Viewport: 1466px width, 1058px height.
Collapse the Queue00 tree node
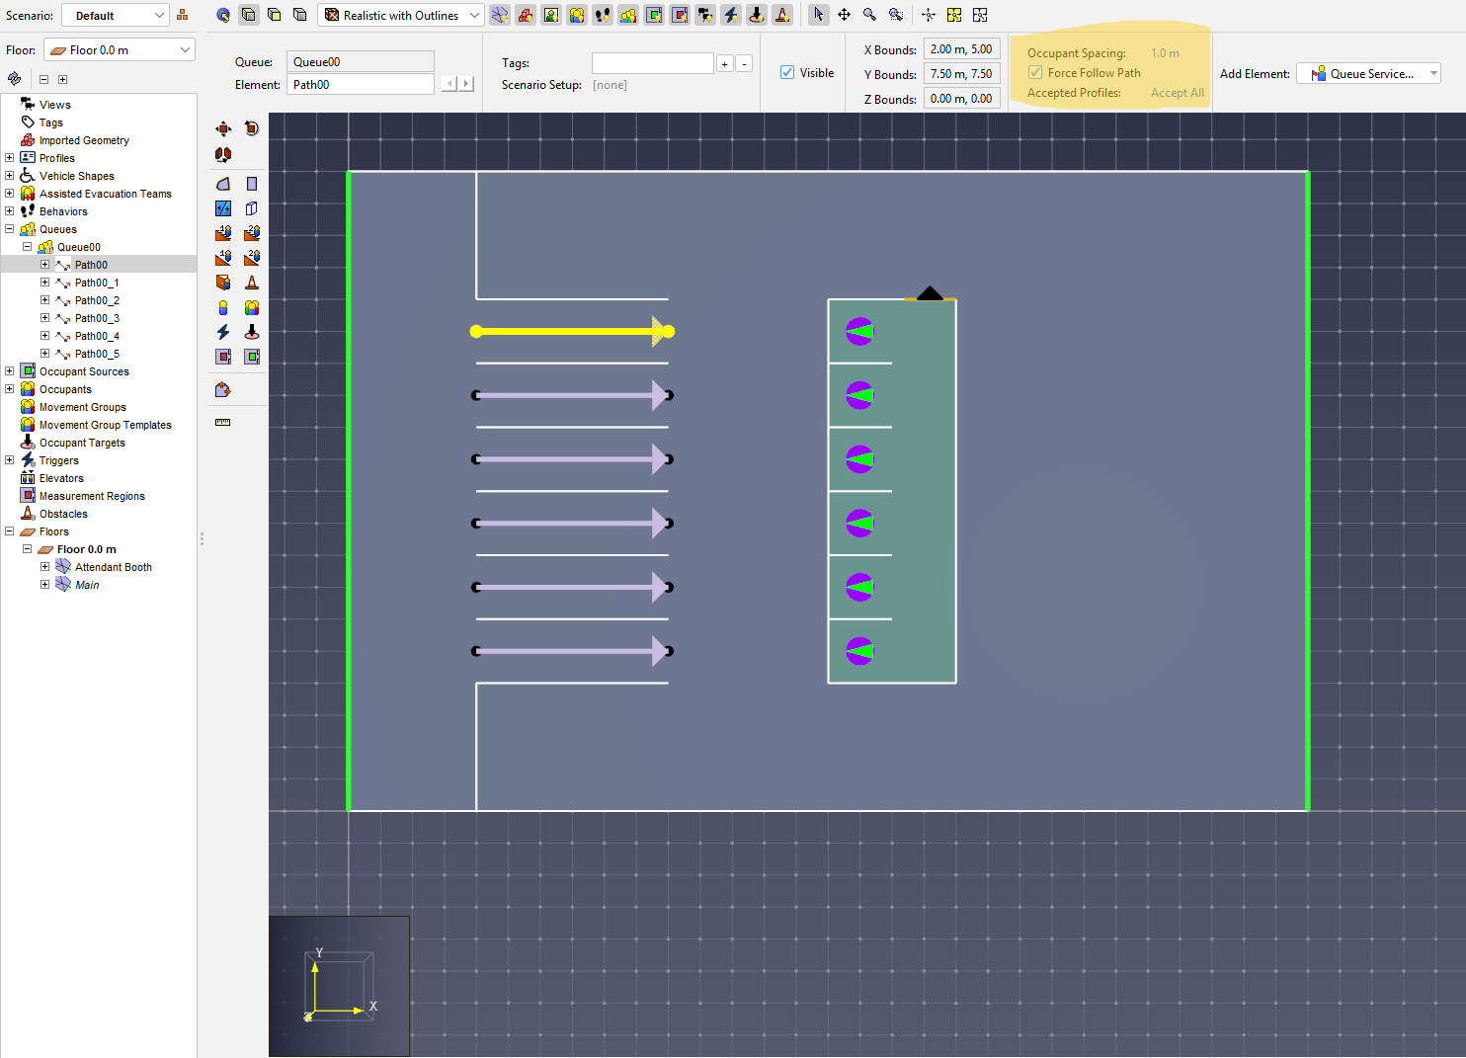27,247
